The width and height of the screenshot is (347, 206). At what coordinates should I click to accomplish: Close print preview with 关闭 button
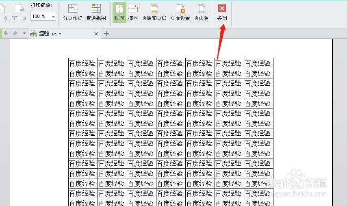[222, 12]
